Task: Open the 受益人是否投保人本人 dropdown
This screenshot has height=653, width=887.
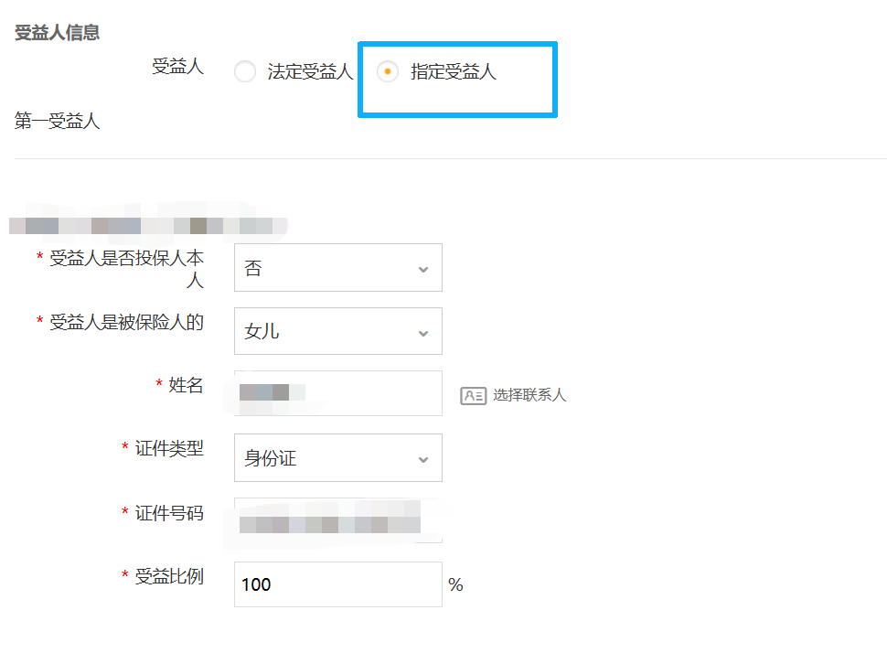Action: [338, 267]
